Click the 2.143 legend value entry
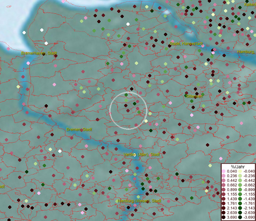256x221 pixels. point(232,208)
